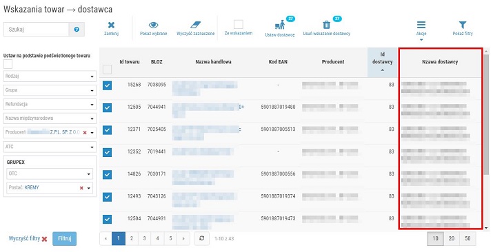Viewport: 493px width, 252px height.
Task: Click into the Szukaj search field
Action: pyautogui.click(x=36, y=30)
